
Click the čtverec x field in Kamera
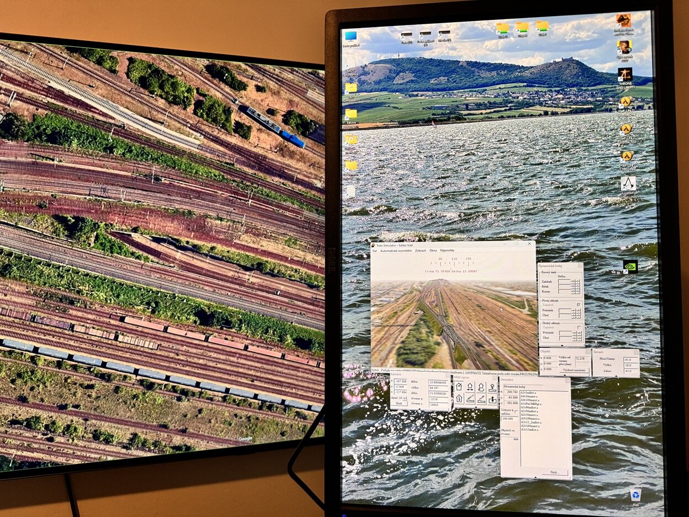438,399
